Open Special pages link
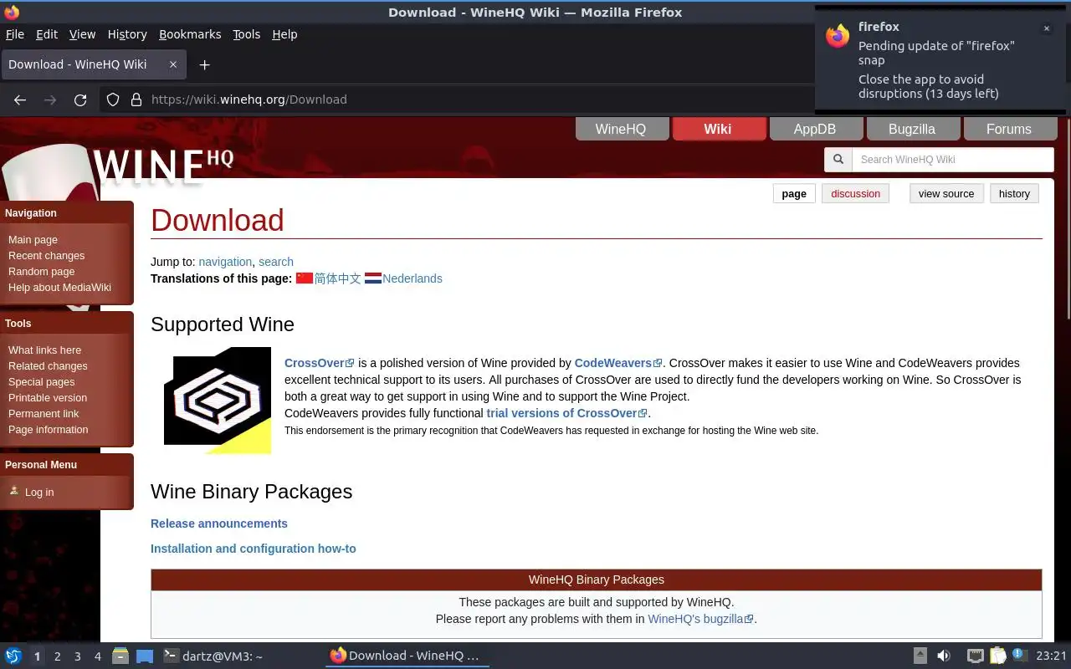 point(41,382)
